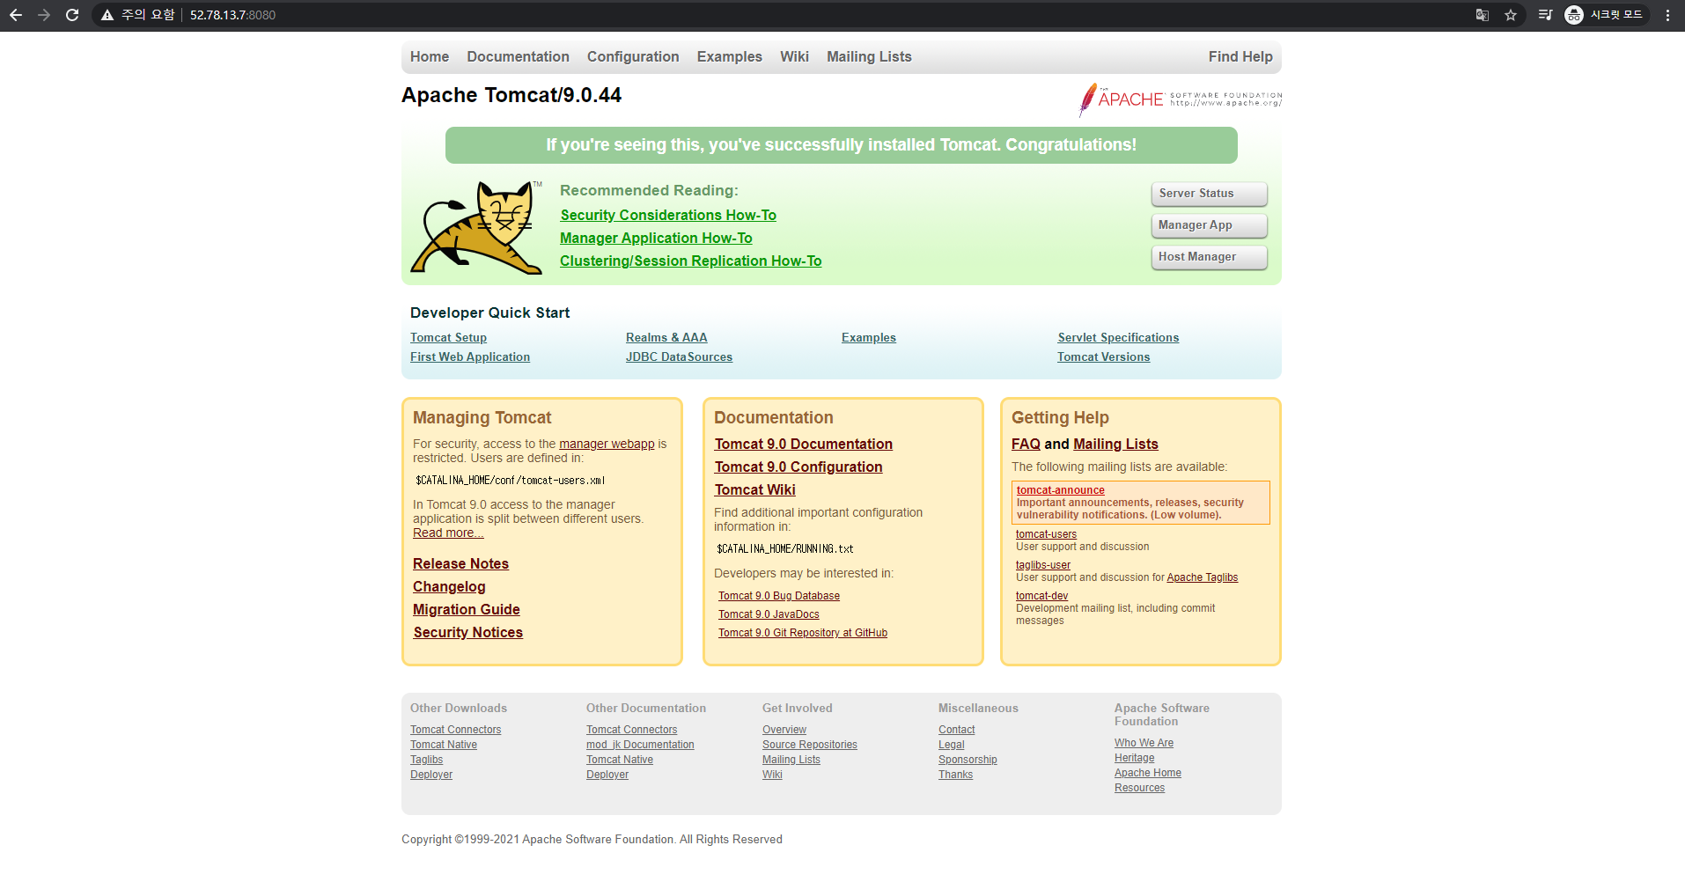The image size is (1685, 882).
Task: Open the FAQ link in Getting Help
Action: click(1026, 444)
